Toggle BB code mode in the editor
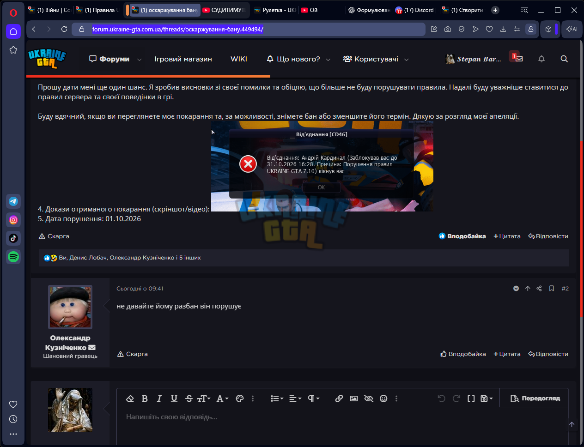Viewport: 584px width, 447px height. click(x=471, y=399)
